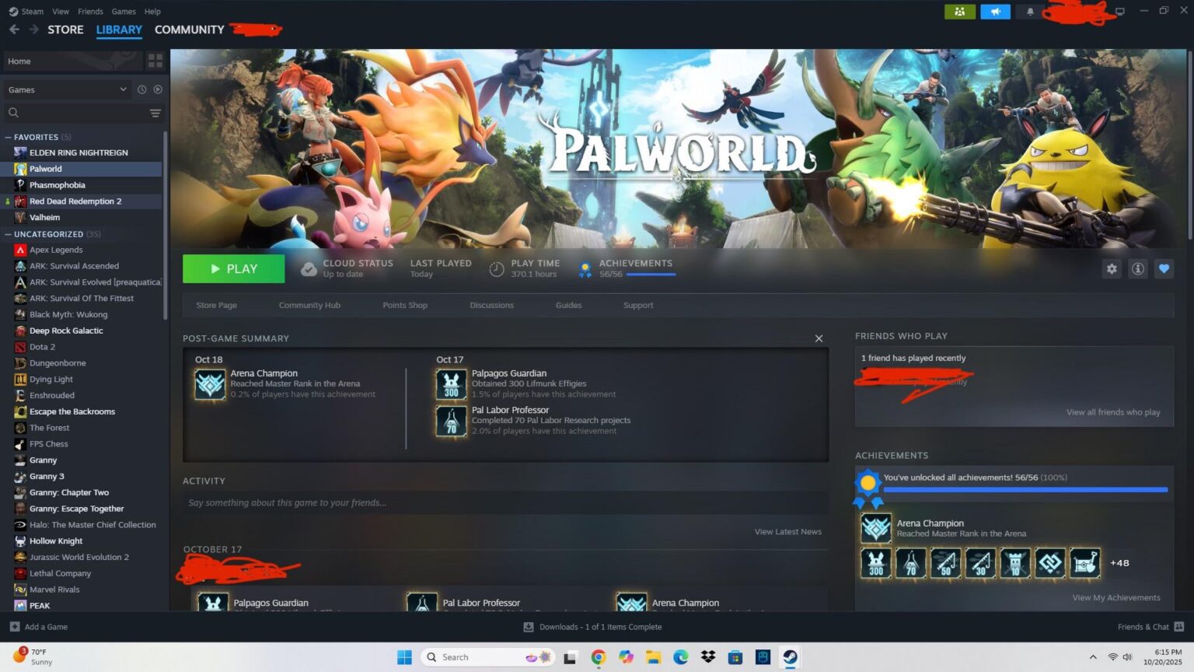1194x672 pixels.
Task: Open Arena Champion achievement icon in Achievements panel
Action: [876, 528]
